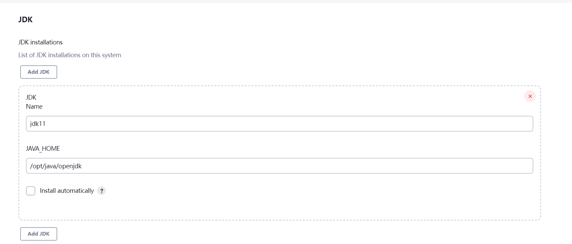Click the bold JDK section heading
The height and width of the screenshot is (244, 572).
coord(26,20)
